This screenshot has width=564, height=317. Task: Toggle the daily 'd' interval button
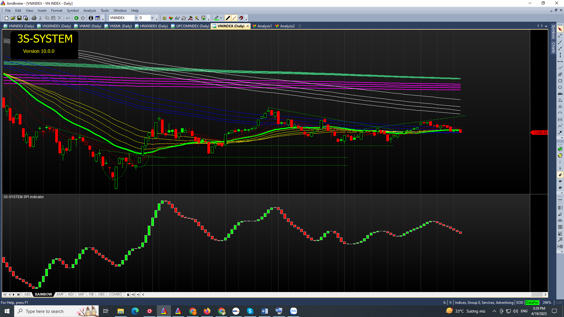(x=560, y=175)
